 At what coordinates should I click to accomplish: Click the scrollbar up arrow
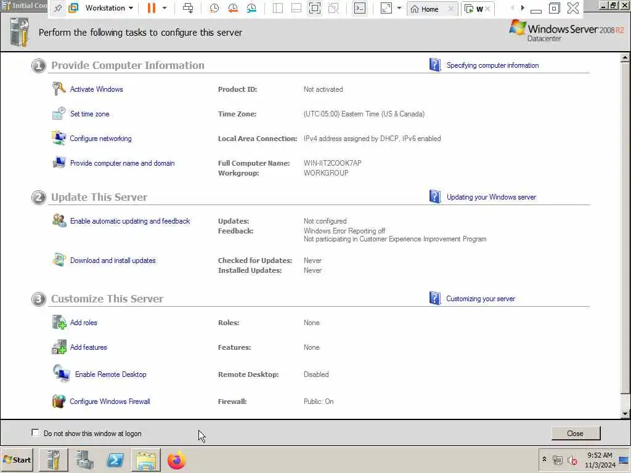tap(625, 58)
